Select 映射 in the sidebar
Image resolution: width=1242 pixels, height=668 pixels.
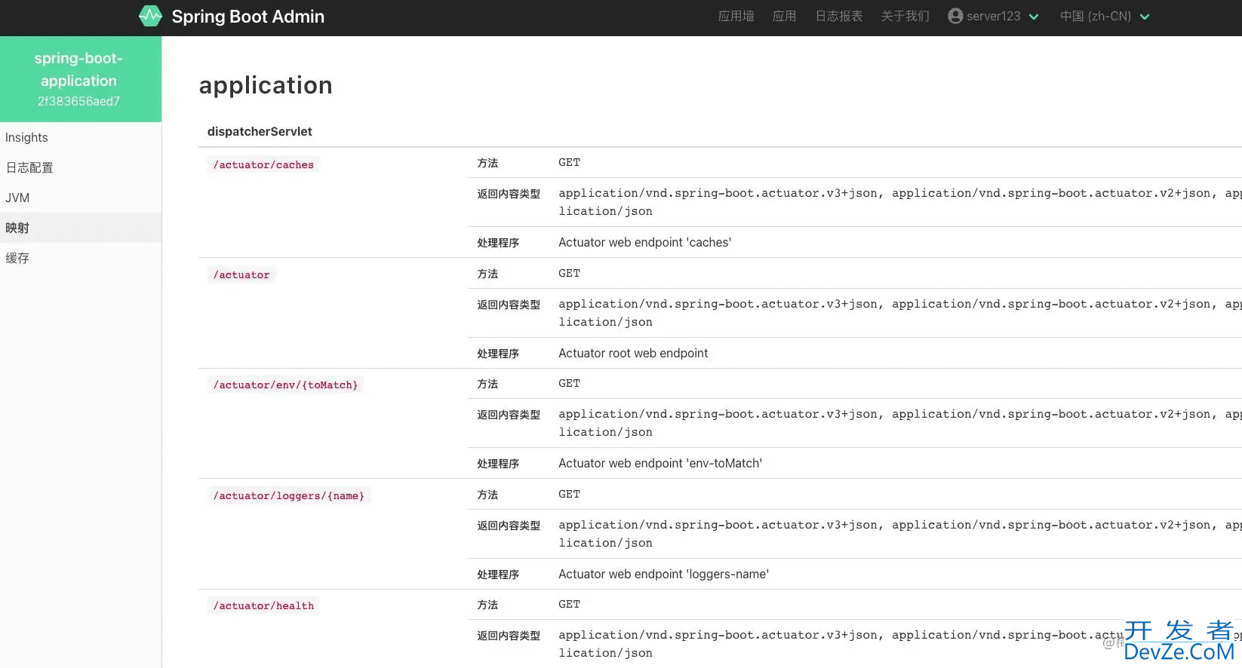81,228
